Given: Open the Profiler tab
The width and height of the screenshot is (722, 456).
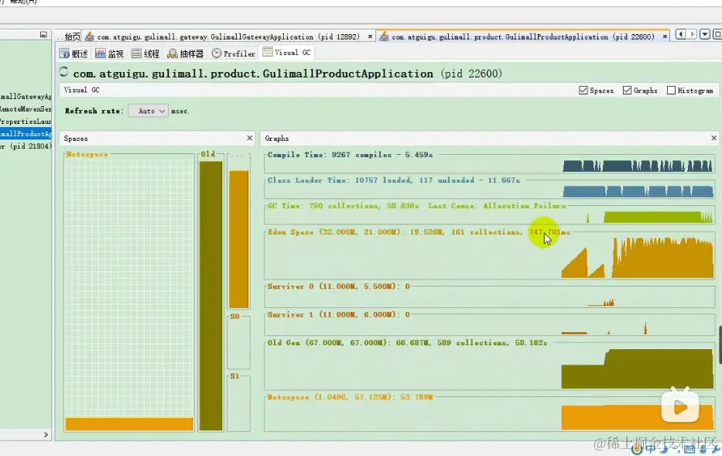Looking at the screenshot, I should 234,53.
